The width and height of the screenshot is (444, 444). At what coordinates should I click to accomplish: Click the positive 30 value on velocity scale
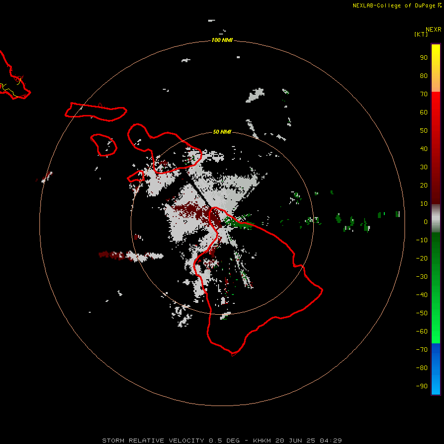coord(424,167)
